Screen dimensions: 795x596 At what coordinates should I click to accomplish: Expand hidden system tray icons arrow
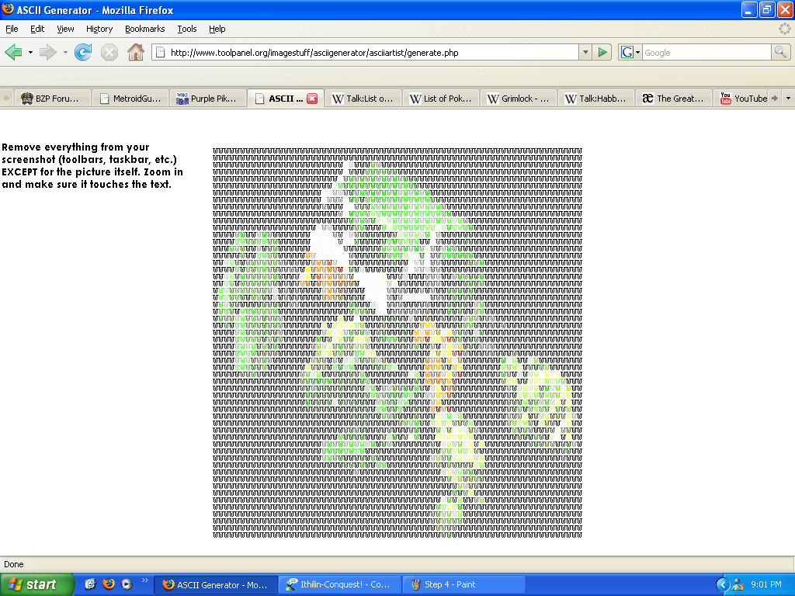pyautogui.click(x=723, y=585)
